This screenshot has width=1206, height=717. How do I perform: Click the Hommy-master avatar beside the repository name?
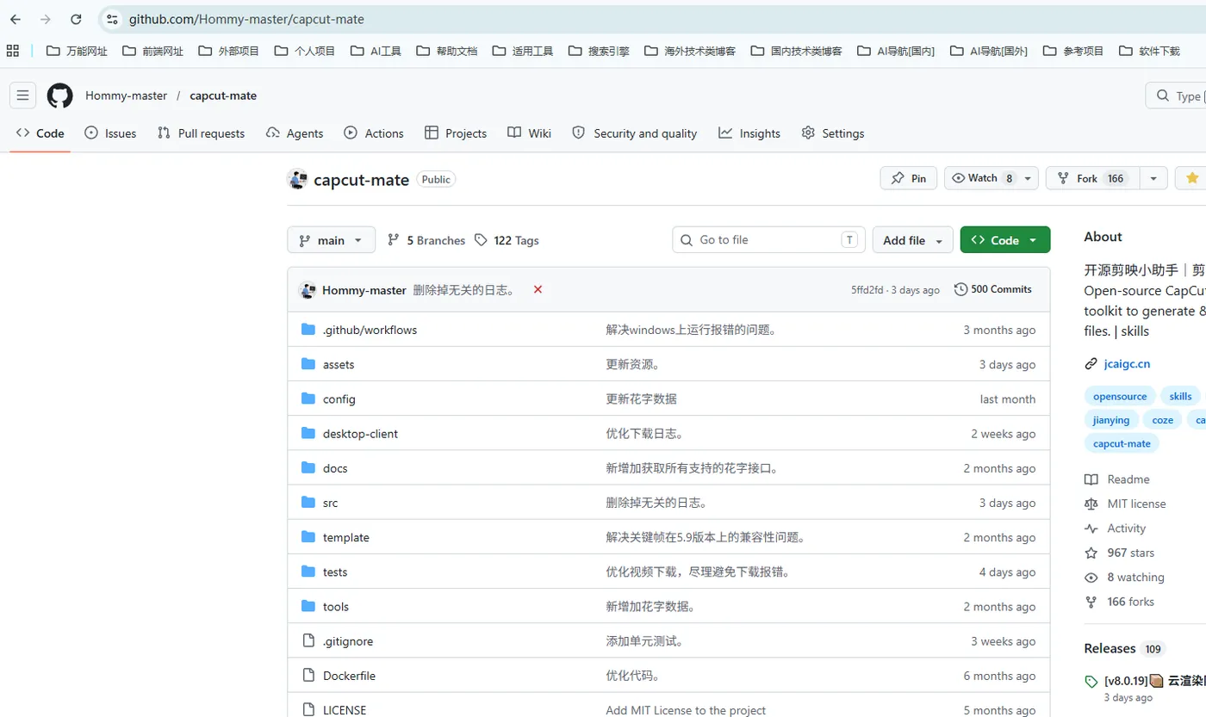(x=297, y=179)
